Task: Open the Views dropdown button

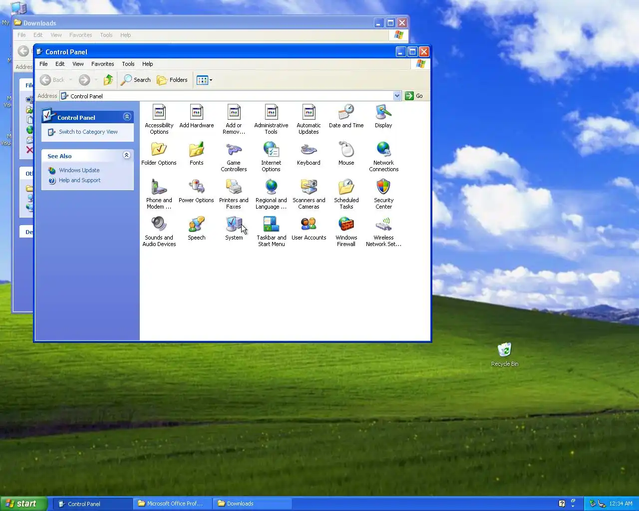Action: (x=204, y=80)
